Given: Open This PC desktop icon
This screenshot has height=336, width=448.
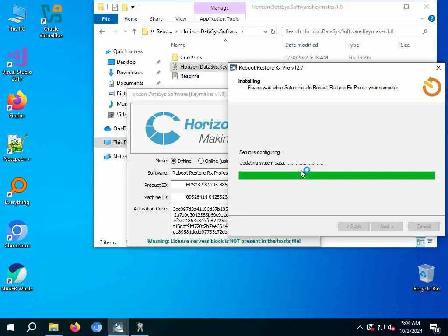Looking at the screenshot, I should (x=17, y=17).
